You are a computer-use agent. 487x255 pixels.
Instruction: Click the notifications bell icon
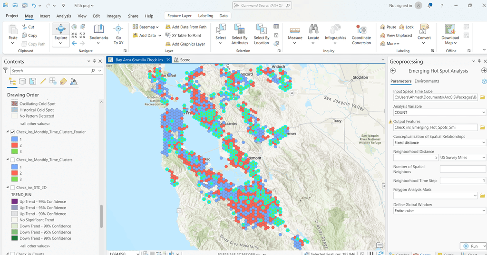pos(429,6)
